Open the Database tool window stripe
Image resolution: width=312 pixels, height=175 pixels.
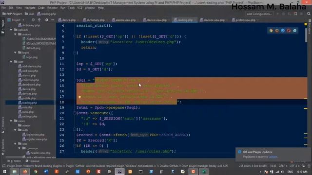point(310,27)
